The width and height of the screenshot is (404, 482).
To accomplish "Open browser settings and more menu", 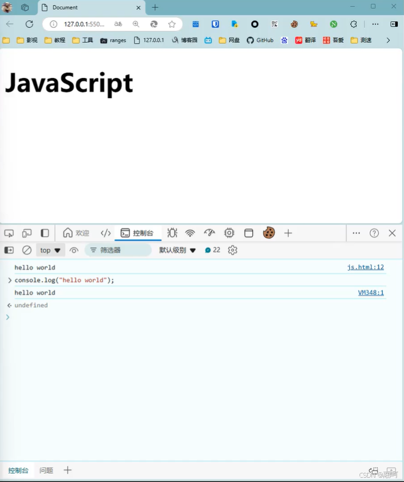I will [x=375, y=24].
